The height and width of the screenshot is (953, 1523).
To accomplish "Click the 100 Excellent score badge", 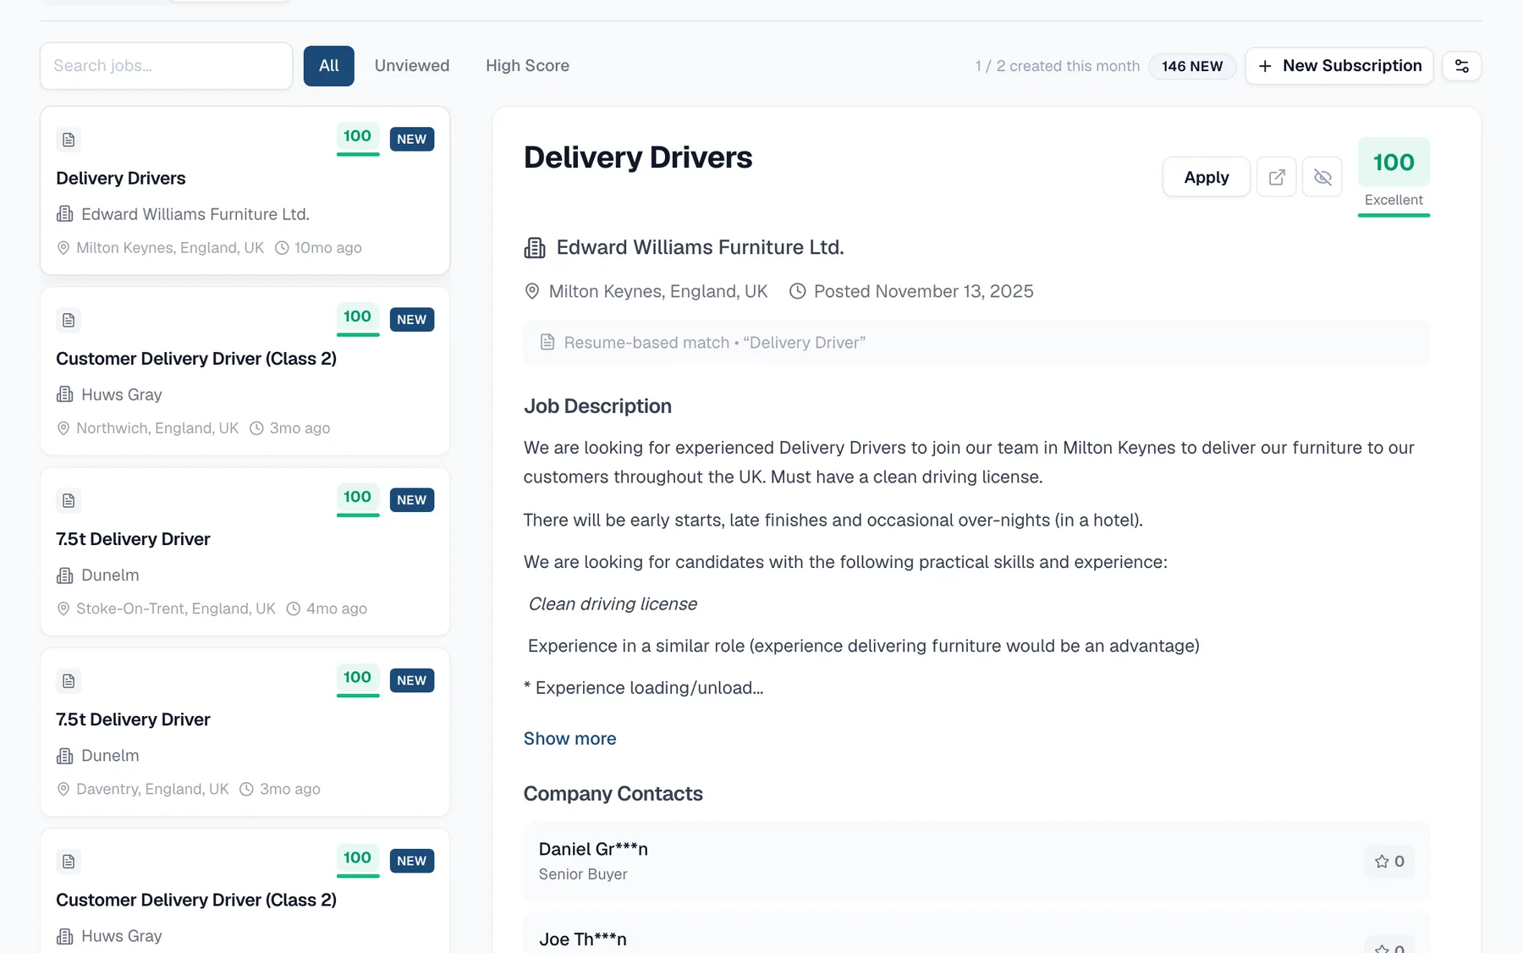I will (1394, 176).
